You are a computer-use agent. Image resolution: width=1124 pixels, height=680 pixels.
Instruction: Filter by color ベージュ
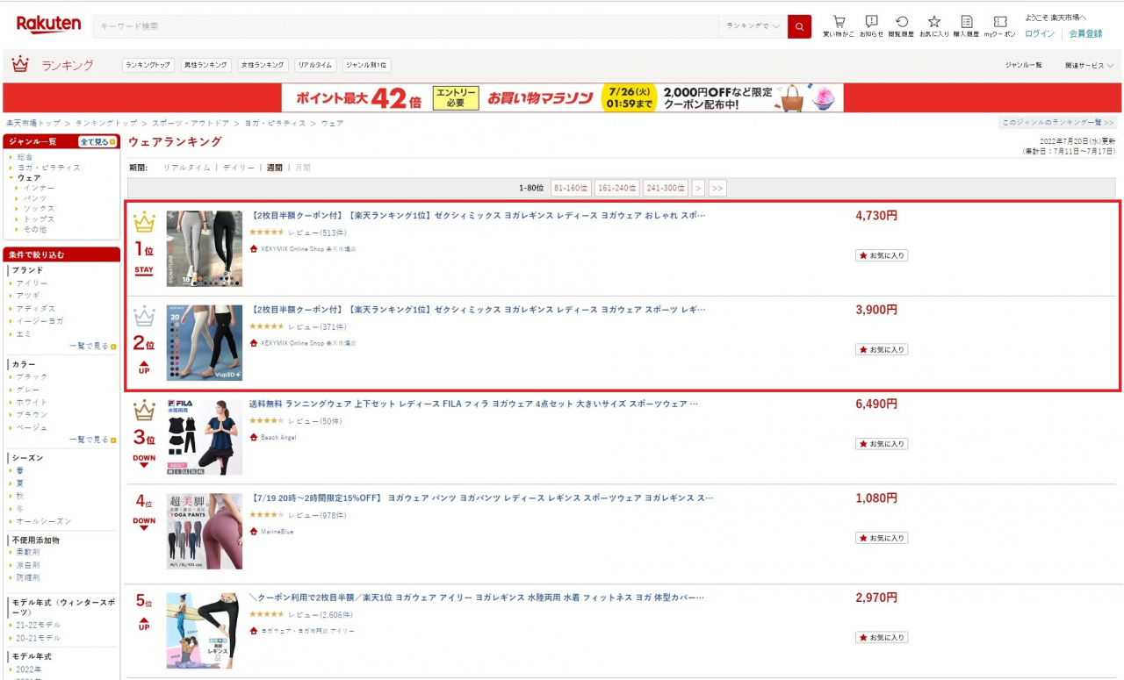(x=32, y=427)
